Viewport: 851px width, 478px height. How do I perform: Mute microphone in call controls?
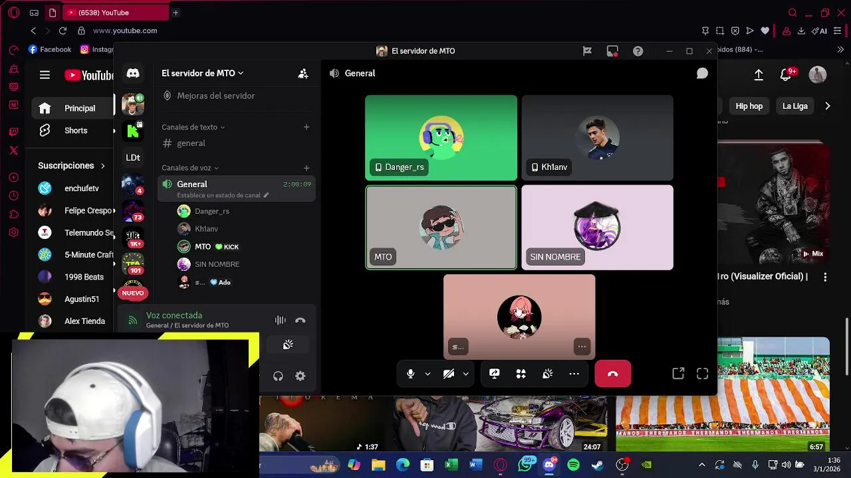coord(410,374)
